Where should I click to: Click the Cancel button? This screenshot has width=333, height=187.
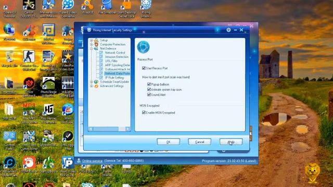(x=200, y=142)
